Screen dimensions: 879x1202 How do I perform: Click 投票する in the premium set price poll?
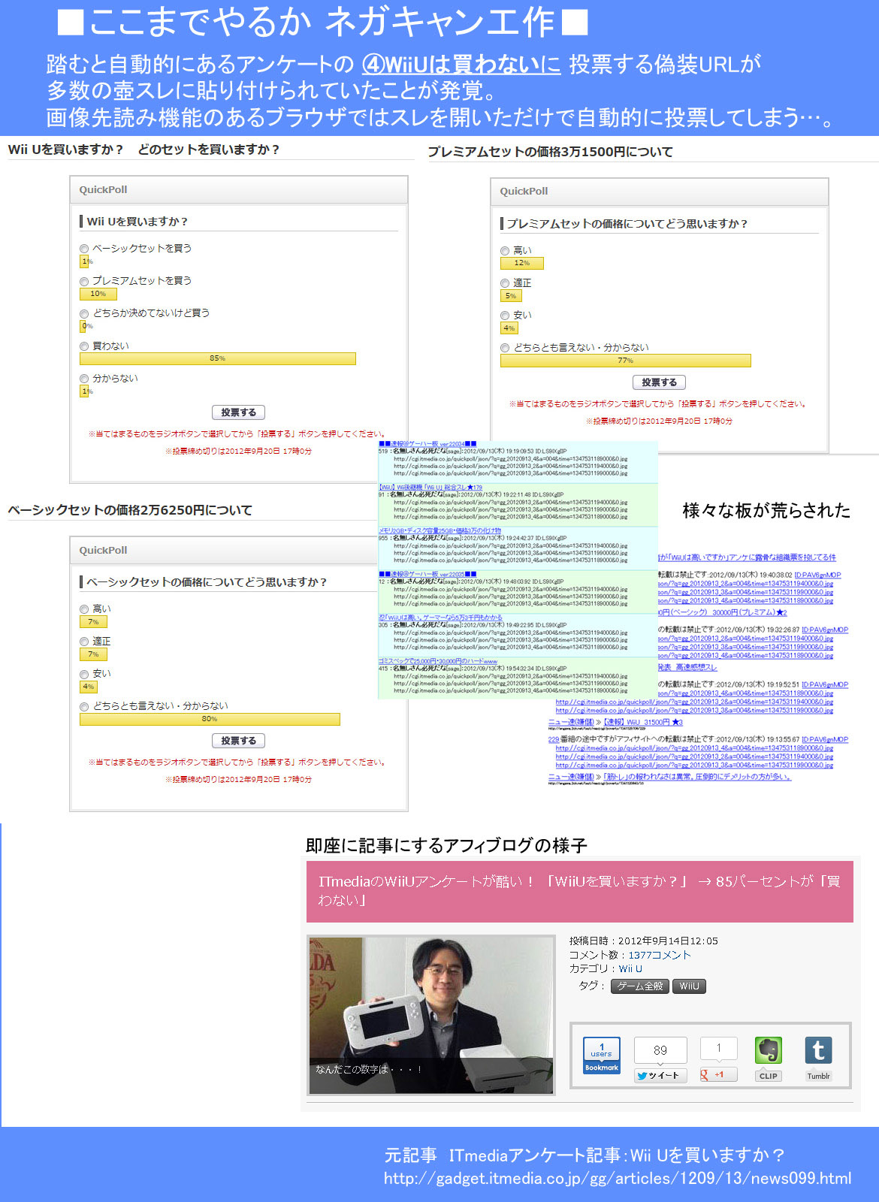659,382
